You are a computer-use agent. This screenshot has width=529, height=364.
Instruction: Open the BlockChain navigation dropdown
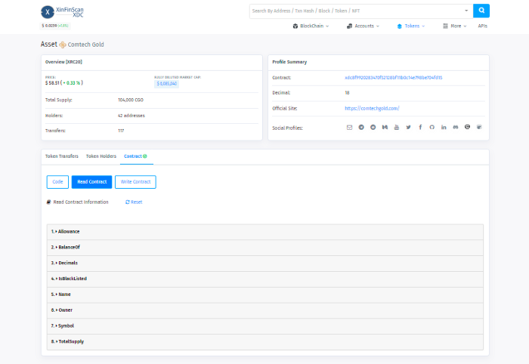click(310, 26)
